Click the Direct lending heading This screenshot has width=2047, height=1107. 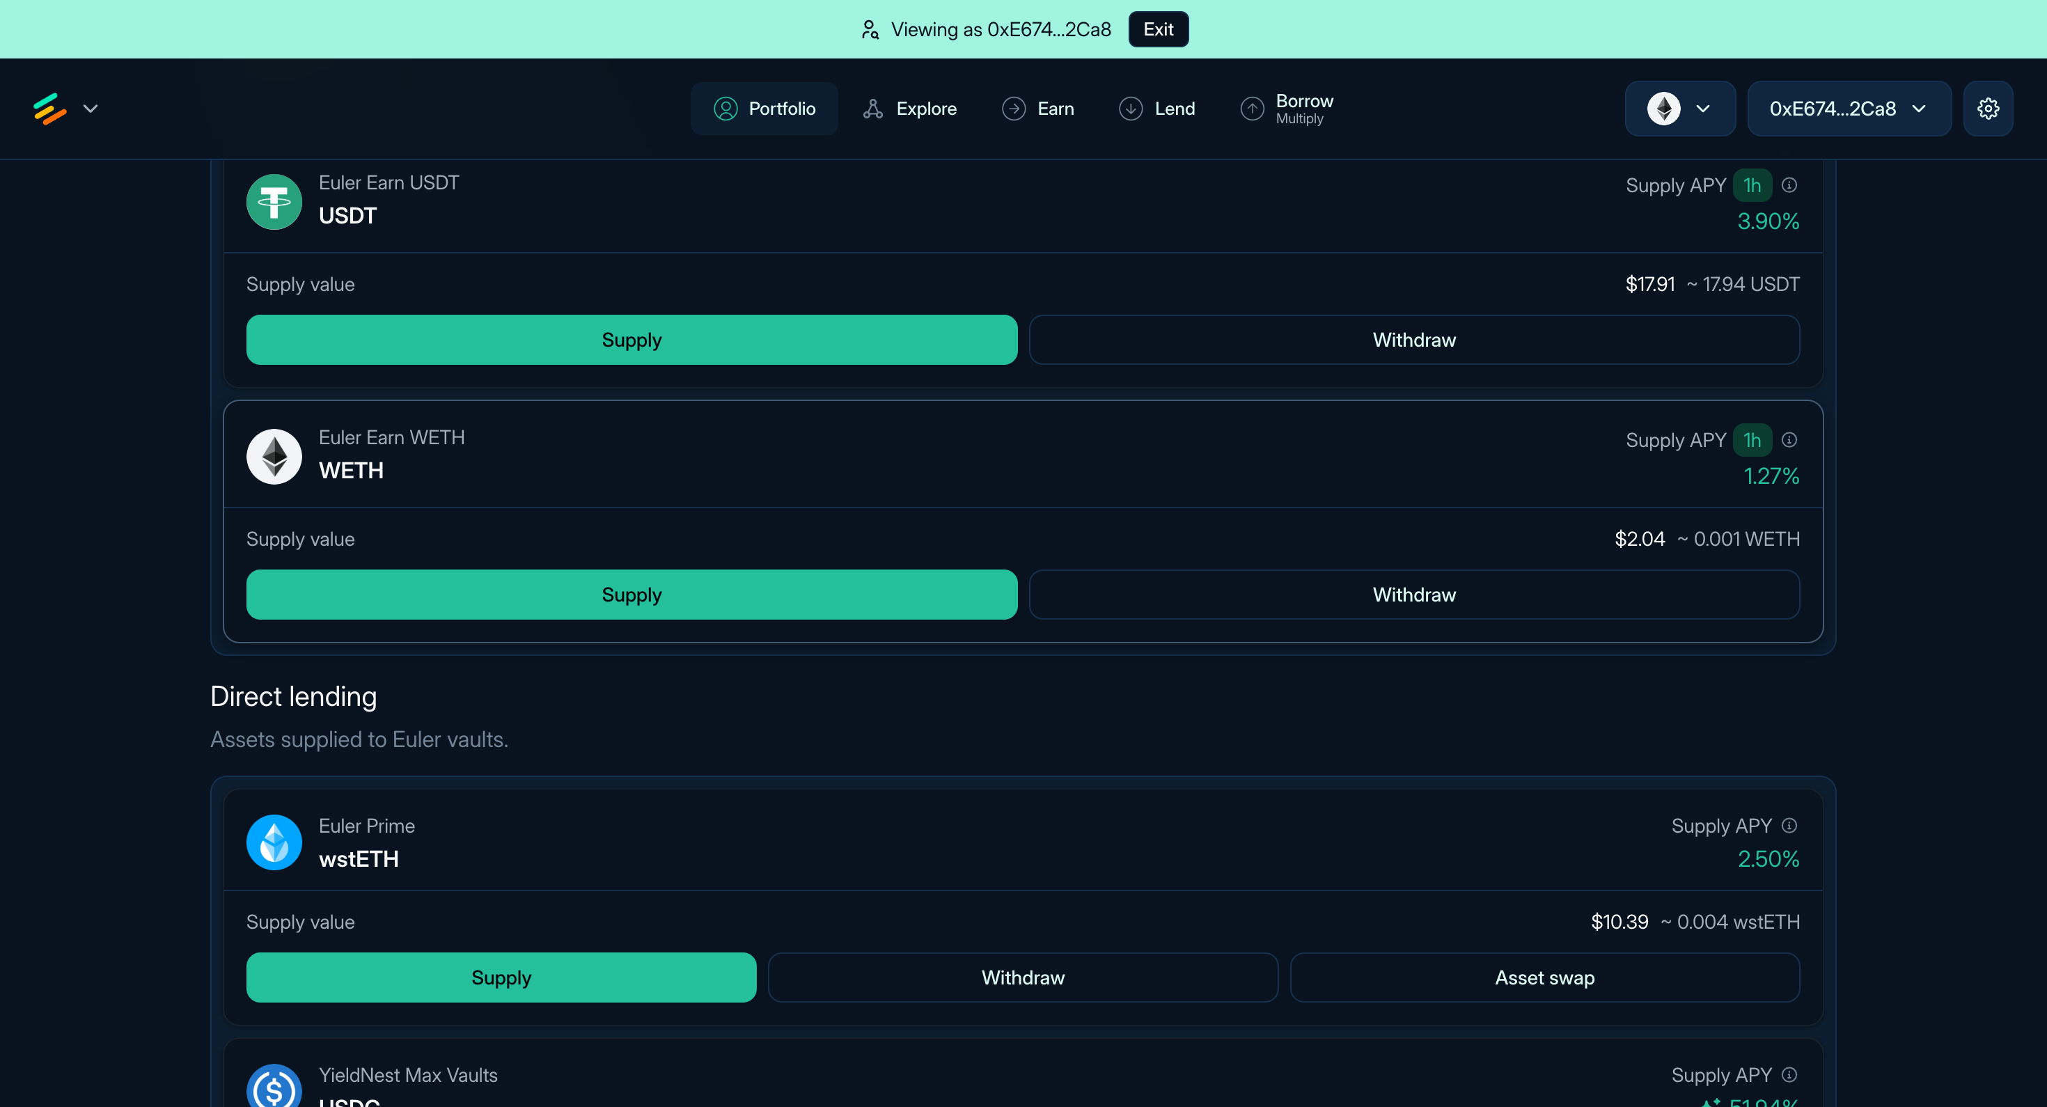(293, 697)
